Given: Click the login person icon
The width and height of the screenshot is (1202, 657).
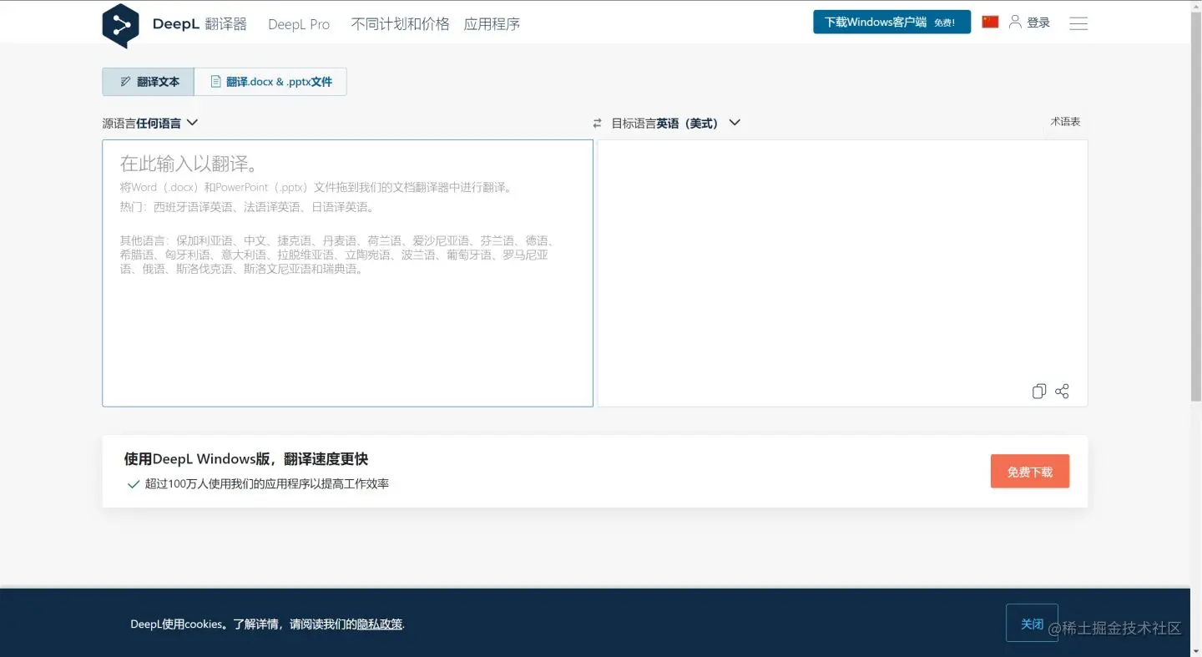Looking at the screenshot, I should [1015, 22].
